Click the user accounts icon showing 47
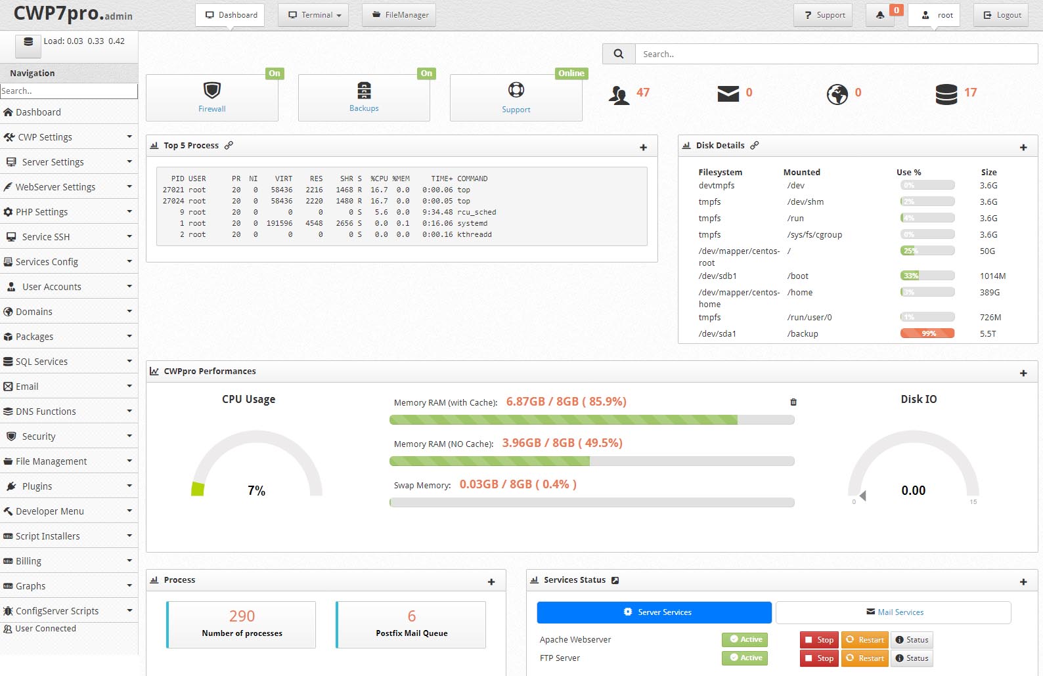 619,95
